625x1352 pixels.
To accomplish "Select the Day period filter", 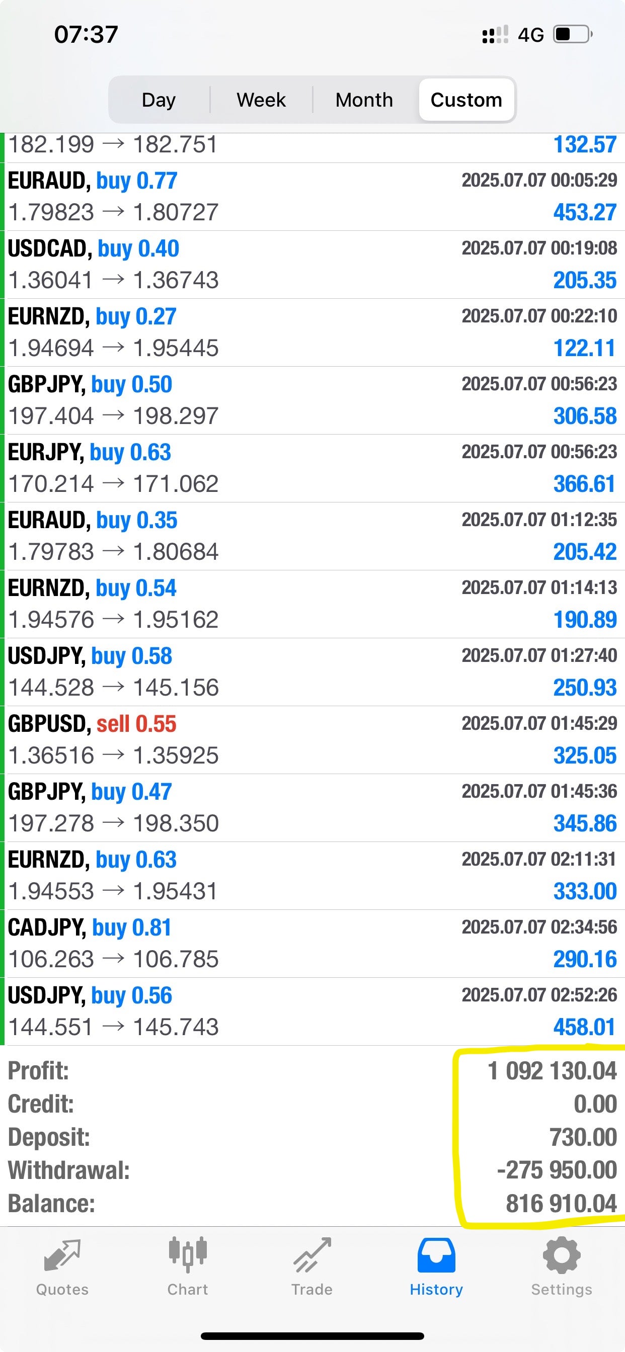I will tap(159, 100).
